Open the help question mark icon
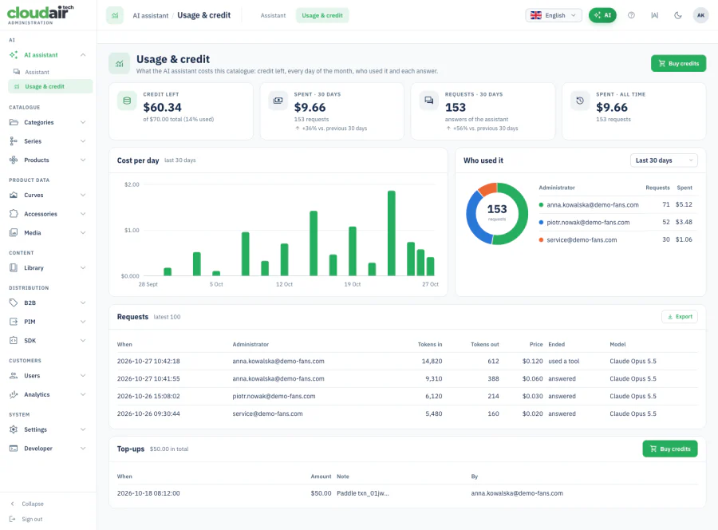 (631, 15)
